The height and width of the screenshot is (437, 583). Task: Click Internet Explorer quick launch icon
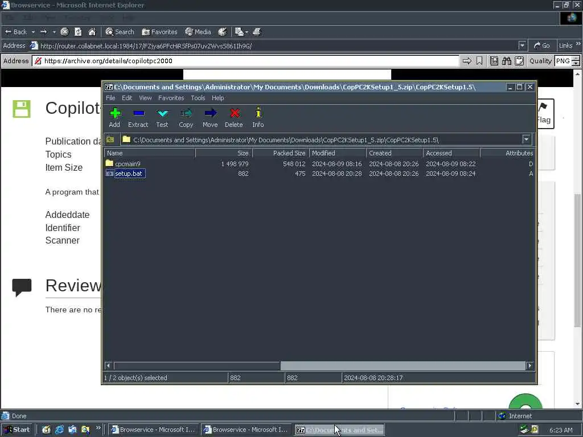[59, 430]
